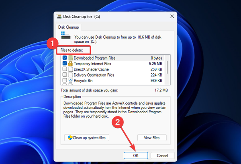
Task: Select the Recycle Bin row text
Action: tap(83, 81)
